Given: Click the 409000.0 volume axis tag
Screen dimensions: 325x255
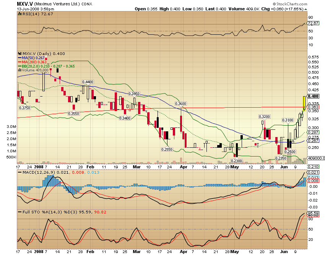Looking at the screenshot, I should point(315,158).
